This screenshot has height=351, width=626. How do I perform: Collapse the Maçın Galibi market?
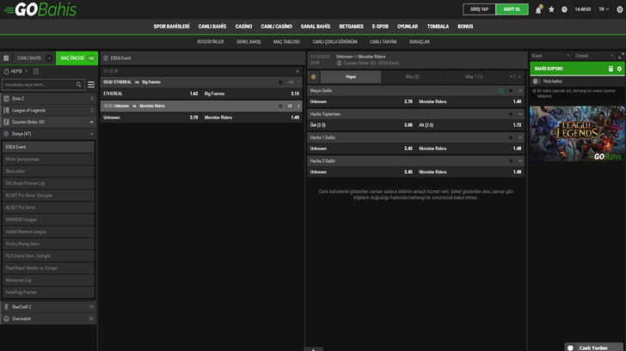pos(519,91)
